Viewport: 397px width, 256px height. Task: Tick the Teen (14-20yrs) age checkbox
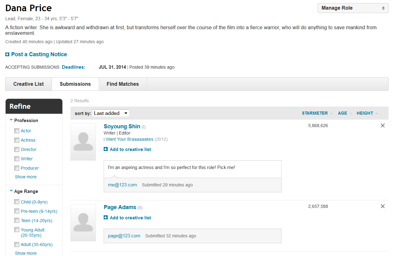pos(17,221)
